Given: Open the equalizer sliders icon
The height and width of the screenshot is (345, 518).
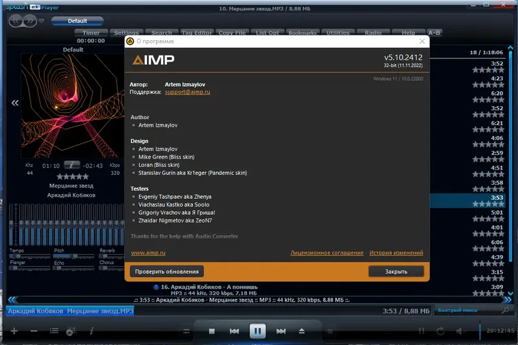Looking at the screenshot, I should pos(186,331).
